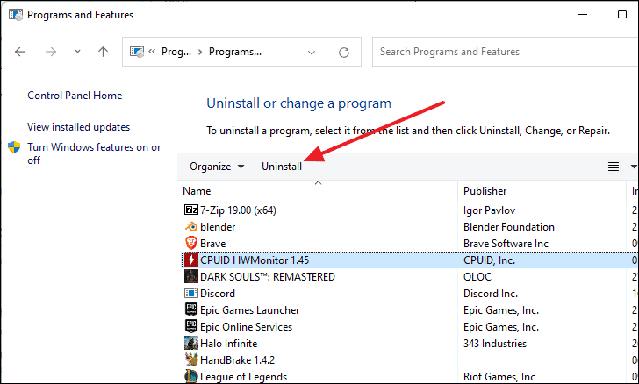Image resolution: width=639 pixels, height=384 pixels.
Task: Click the League of Legends icon
Action: (x=191, y=376)
